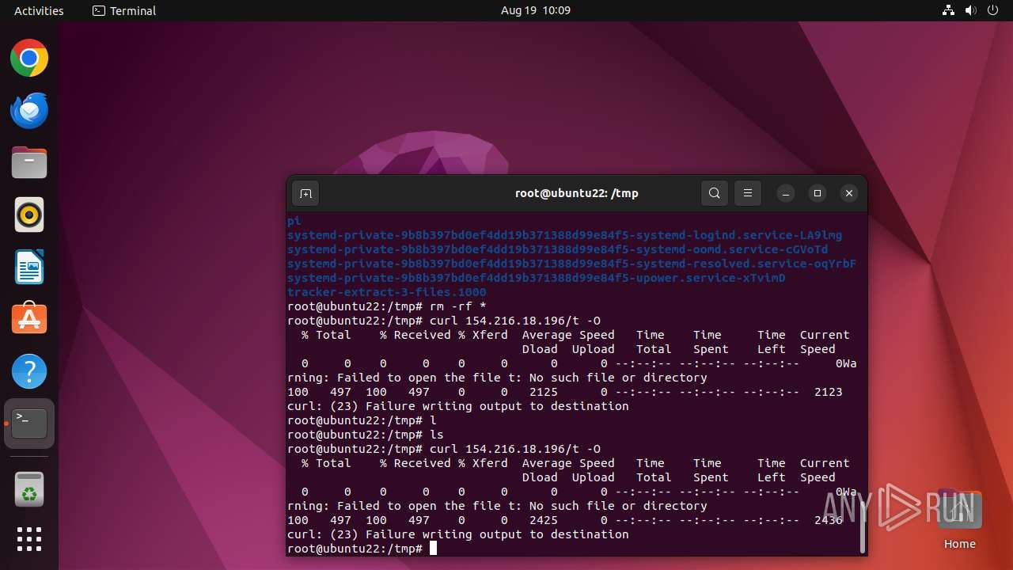
Task: Open the Trash from the dock
Action: 29,491
